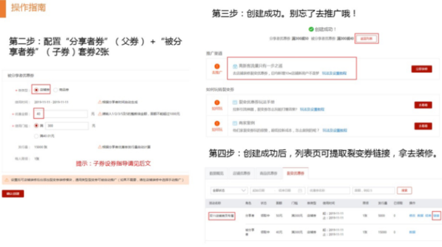Viewport: 442px width, 247px height.
Task: Click the red 去看看 button in 商家案例 row
Action: (x=423, y=126)
